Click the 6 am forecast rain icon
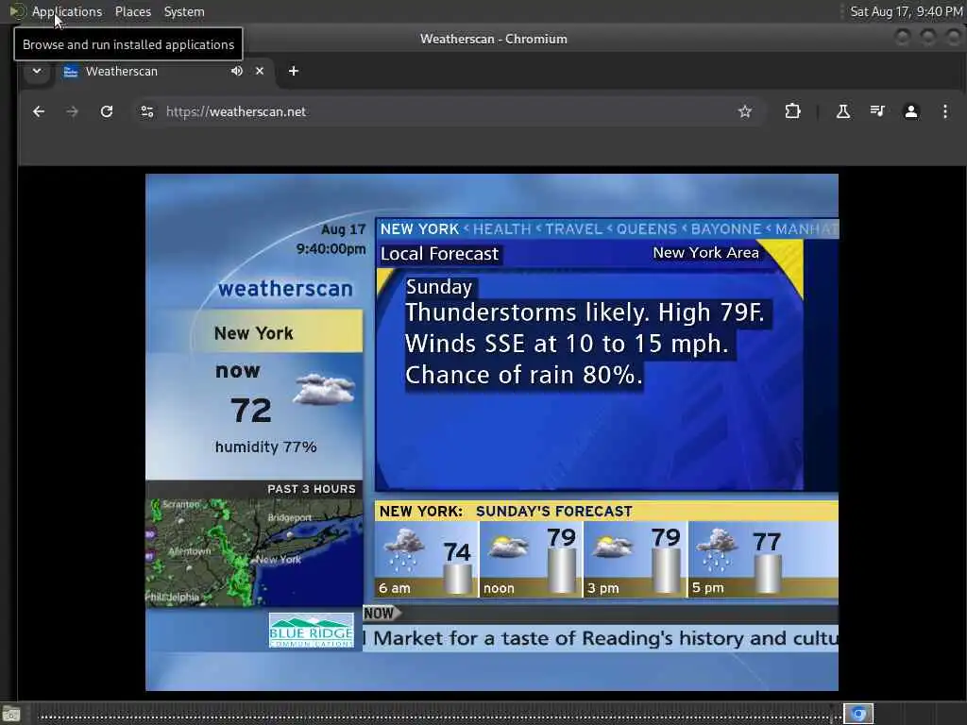The image size is (967, 725). 403,548
